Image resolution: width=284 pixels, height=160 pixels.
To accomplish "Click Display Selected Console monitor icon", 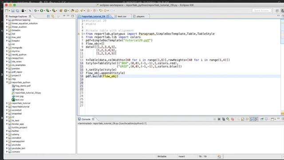I will (267, 119).
